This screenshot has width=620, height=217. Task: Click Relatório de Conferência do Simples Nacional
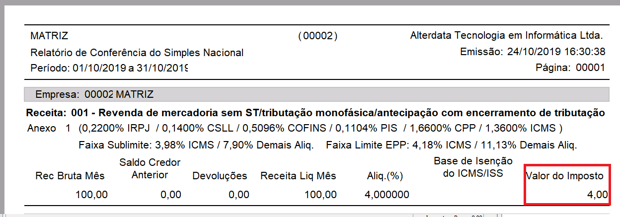[x=137, y=53]
